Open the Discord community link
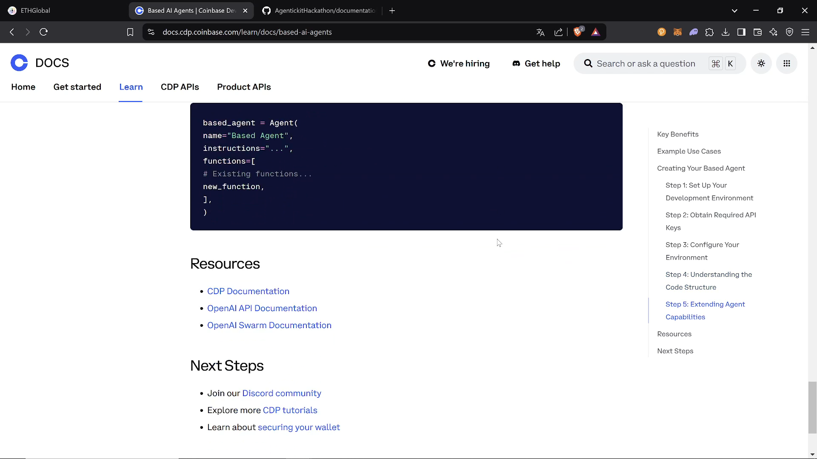Viewport: 817px width, 459px height. coord(282,393)
